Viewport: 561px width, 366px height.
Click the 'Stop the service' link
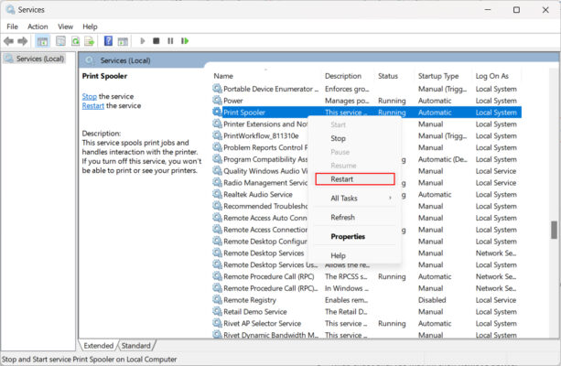click(89, 96)
